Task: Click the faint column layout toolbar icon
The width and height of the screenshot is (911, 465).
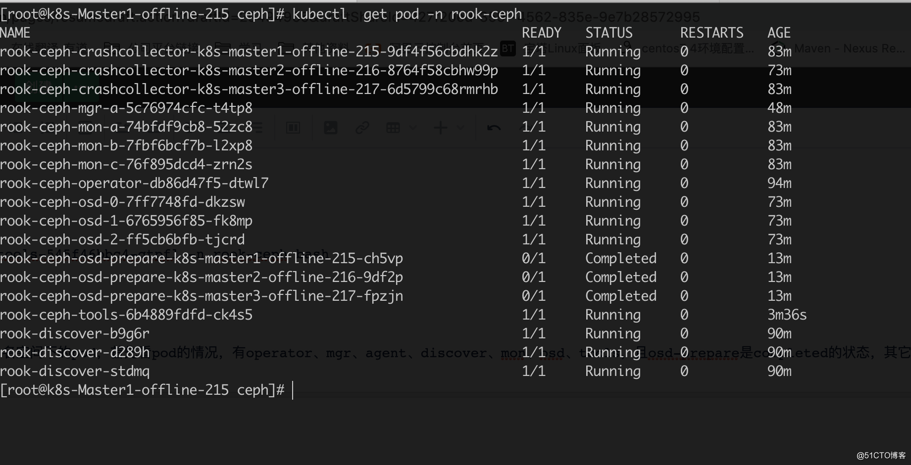Action: click(293, 128)
